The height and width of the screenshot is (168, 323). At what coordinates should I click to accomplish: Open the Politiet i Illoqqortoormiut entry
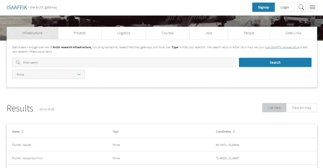coord(27,158)
